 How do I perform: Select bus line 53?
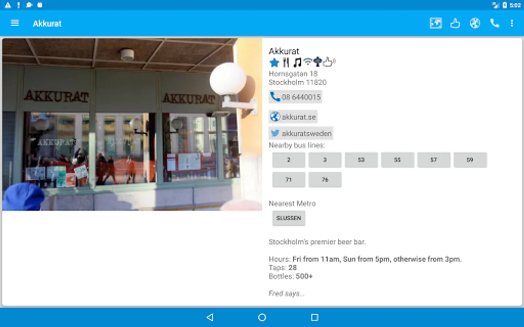[361, 160]
